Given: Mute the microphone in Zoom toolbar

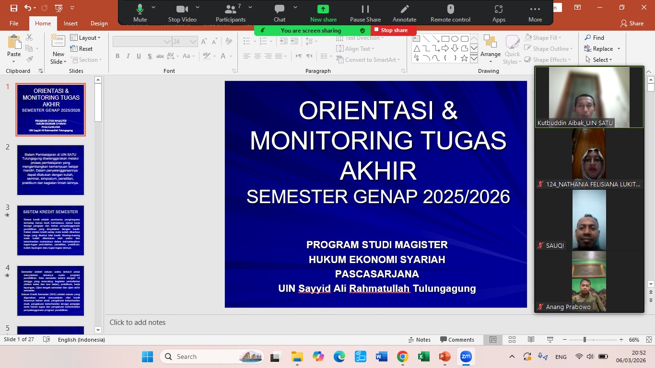Looking at the screenshot, I should [140, 13].
